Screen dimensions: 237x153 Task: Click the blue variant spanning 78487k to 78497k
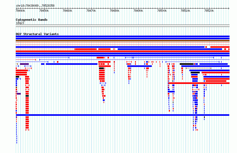point(140,66)
